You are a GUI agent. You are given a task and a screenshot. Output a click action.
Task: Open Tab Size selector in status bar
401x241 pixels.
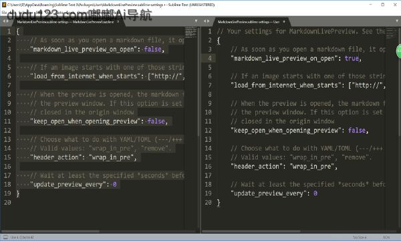360,238
